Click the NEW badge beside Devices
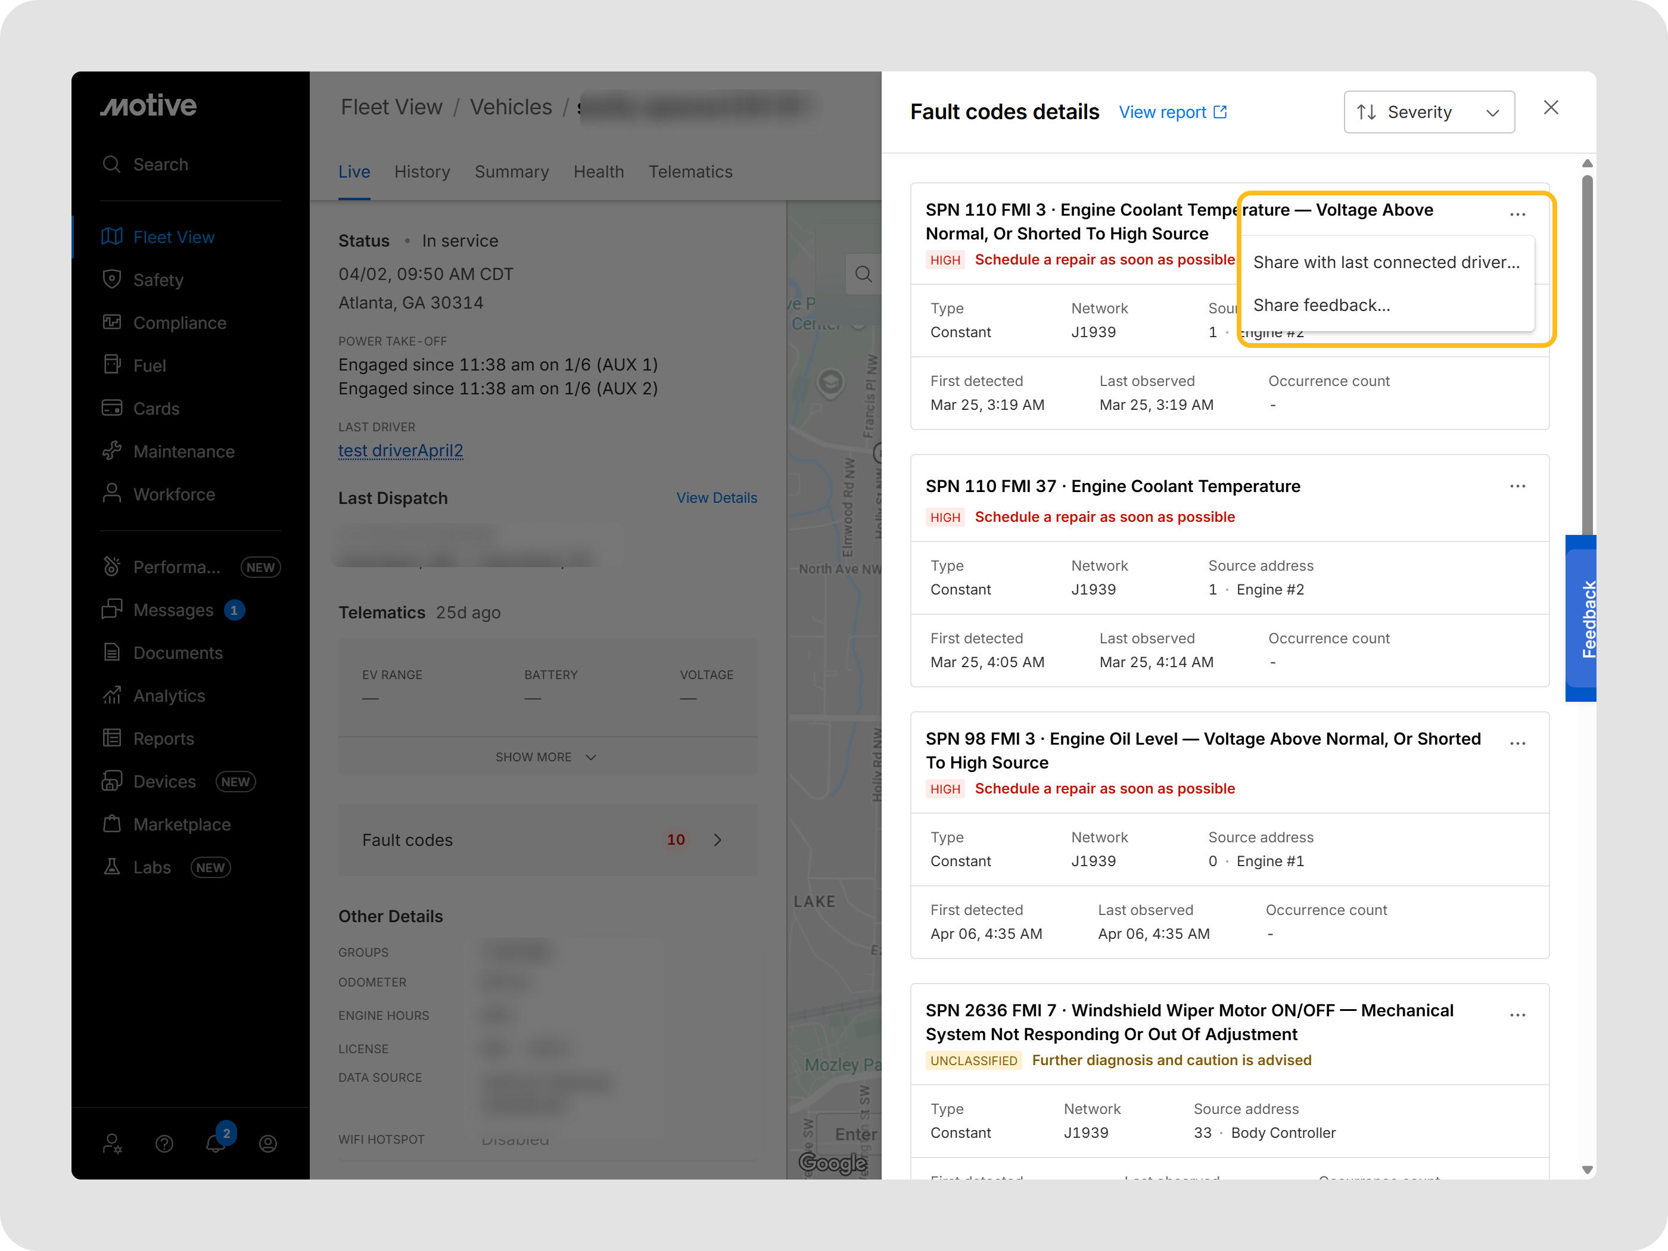The width and height of the screenshot is (1668, 1251). click(x=235, y=782)
